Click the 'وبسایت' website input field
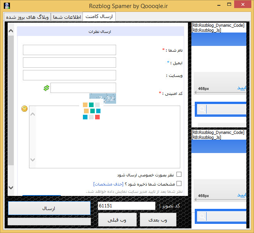 70,75
